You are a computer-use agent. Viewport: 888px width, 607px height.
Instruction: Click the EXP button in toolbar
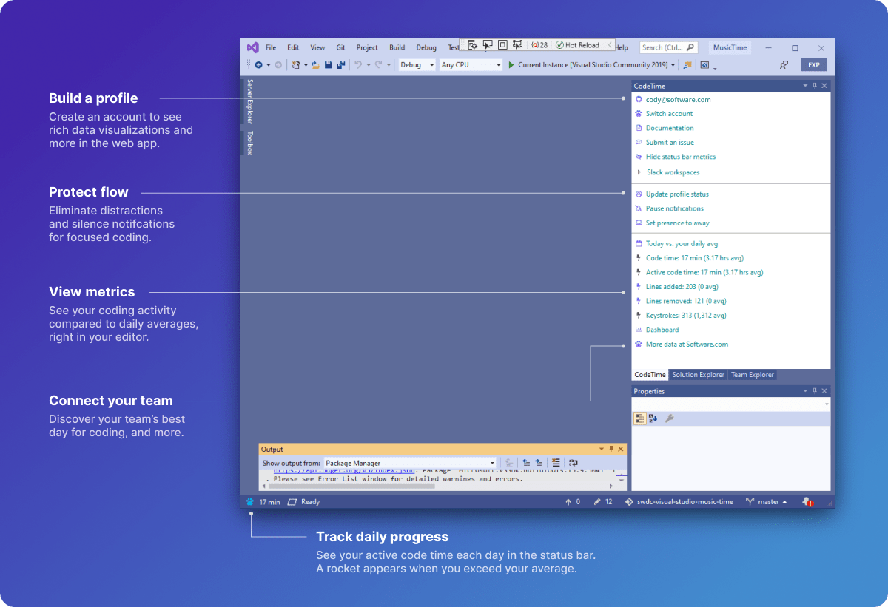click(814, 65)
